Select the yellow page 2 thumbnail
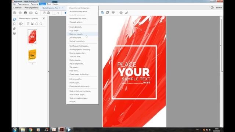The height and width of the screenshot is (132, 235). tap(32, 55)
